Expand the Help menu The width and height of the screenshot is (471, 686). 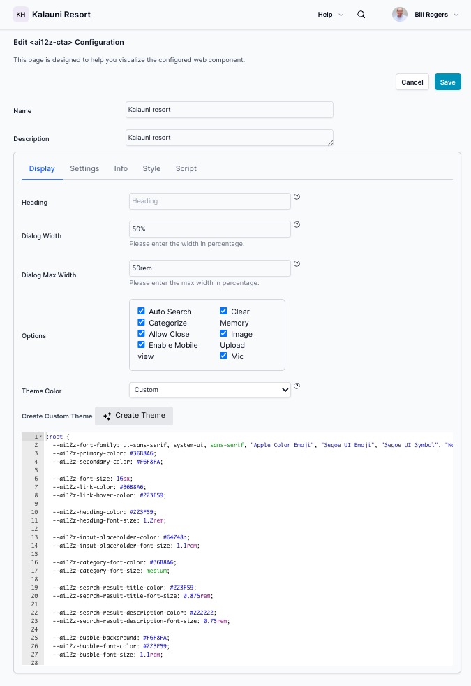pos(330,15)
